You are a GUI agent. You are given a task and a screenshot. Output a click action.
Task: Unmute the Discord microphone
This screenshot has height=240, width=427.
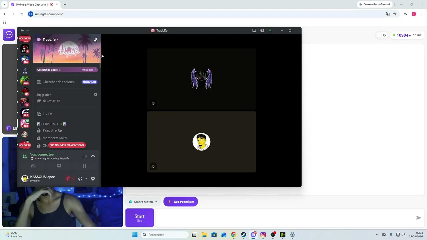[68, 179]
